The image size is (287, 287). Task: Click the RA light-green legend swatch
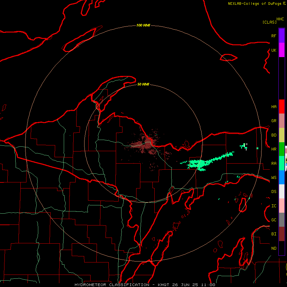(282, 163)
